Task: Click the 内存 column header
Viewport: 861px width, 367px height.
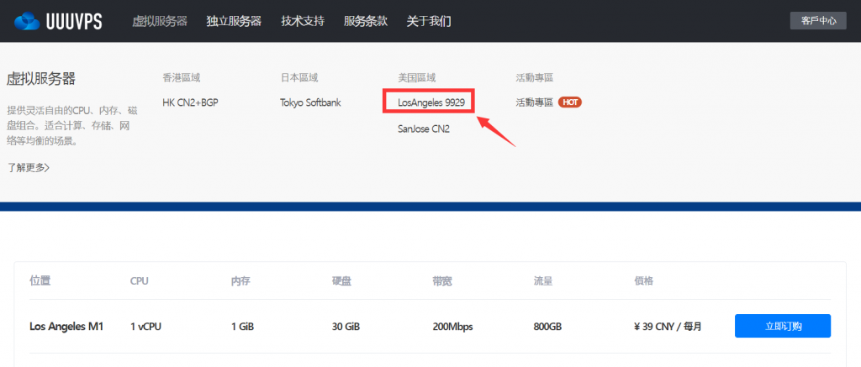Action: tap(240, 281)
